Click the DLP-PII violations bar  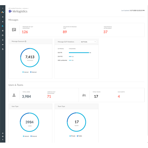(79, 52)
